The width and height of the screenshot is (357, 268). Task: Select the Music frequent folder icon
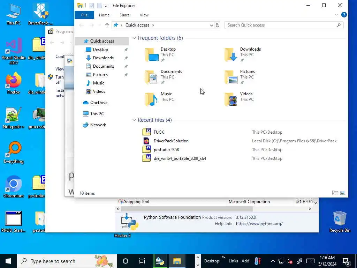click(152, 99)
